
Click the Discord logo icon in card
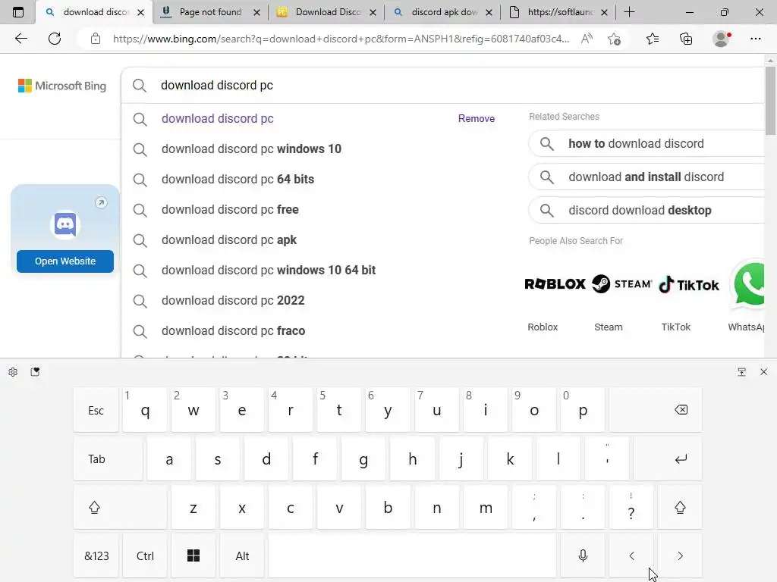click(65, 224)
